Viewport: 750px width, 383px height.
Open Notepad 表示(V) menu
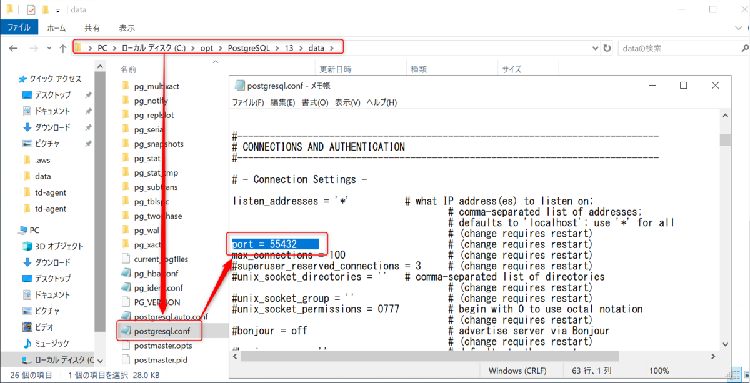(x=347, y=102)
